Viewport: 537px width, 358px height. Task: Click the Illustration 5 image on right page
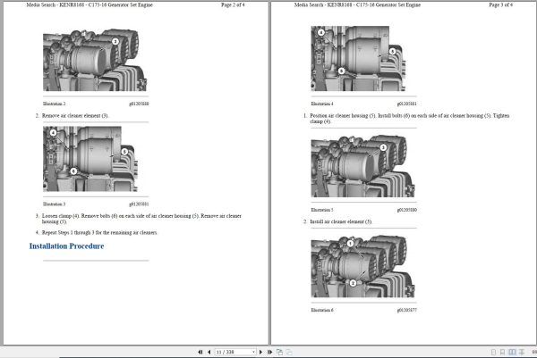point(354,170)
